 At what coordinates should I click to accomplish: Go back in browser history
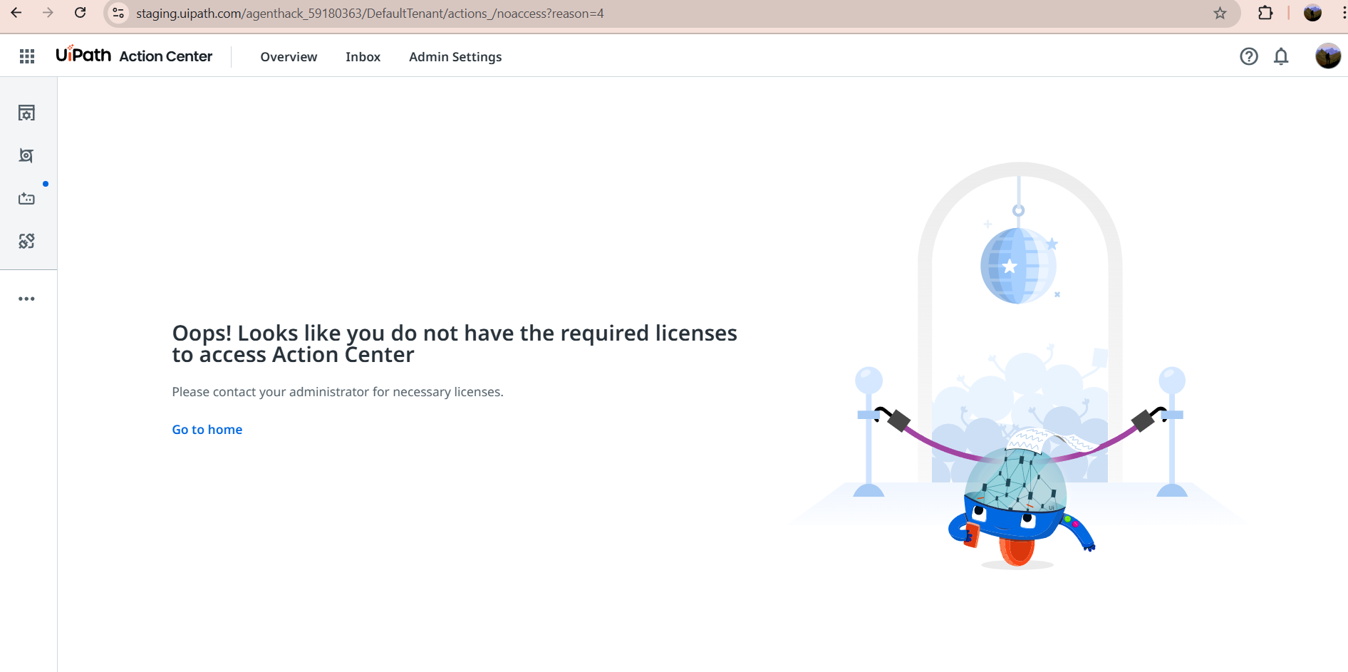pyautogui.click(x=16, y=13)
